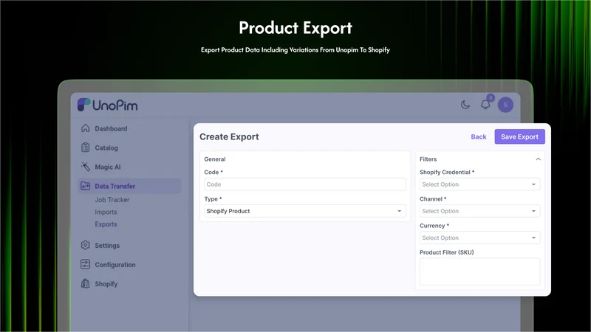Click the Dashboard home icon
This screenshot has height=332, width=591.
86,128
